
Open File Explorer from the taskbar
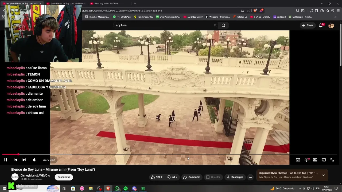pos(91,189)
